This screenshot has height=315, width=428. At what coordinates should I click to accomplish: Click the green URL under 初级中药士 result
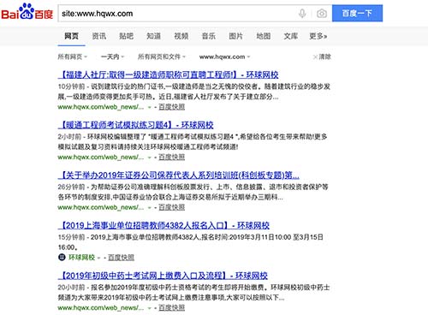(x=101, y=308)
